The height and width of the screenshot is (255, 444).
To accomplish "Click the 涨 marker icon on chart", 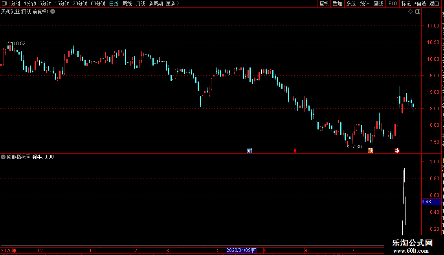I will tap(397, 150).
